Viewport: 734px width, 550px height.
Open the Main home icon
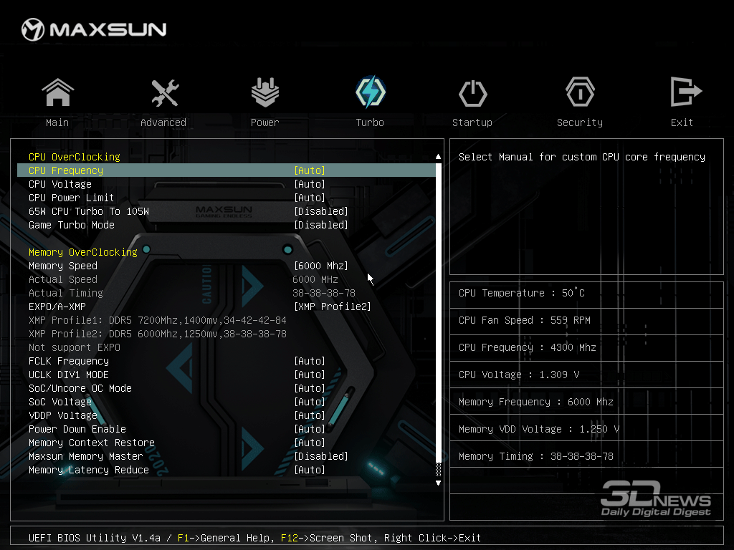(x=57, y=92)
